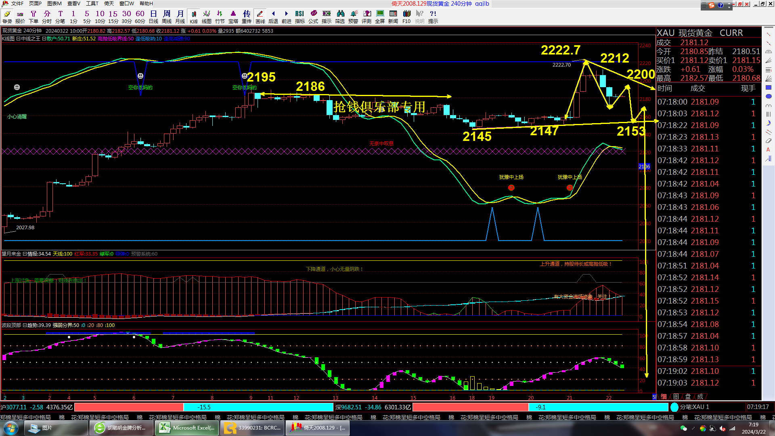The height and width of the screenshot is (436, 775).
Task: Click the RSI 指标 toolbar icon
Action: pos(300,17)
